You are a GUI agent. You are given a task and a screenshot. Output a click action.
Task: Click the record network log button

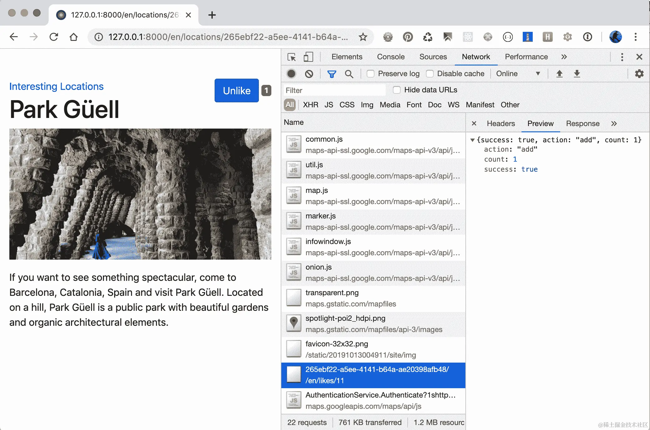tap(291, 74)
